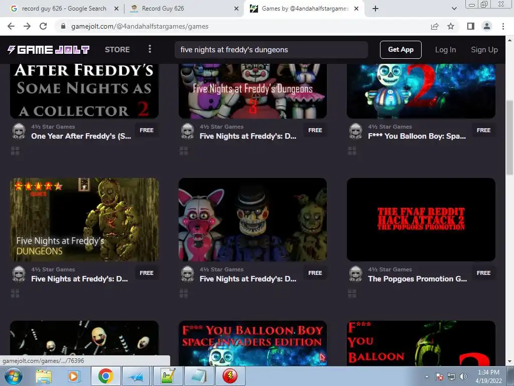Share this page from the address bar
This screenshot has height=386, width=514.
pyautogui.click(x=435, y=26)
